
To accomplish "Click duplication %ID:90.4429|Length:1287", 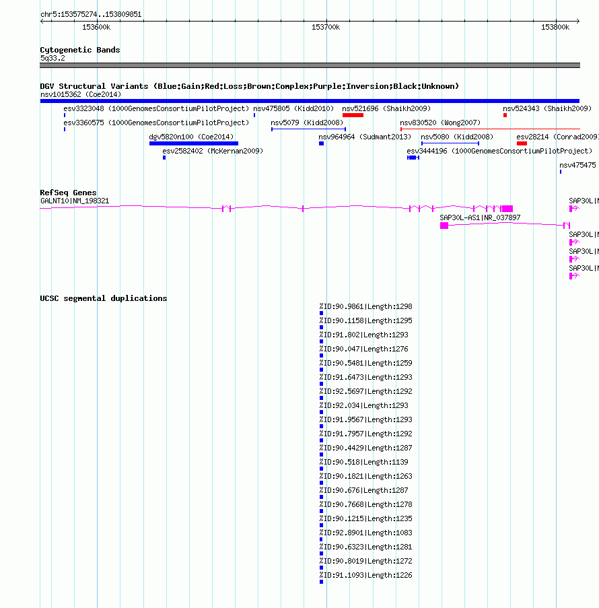I will point(365,448).
